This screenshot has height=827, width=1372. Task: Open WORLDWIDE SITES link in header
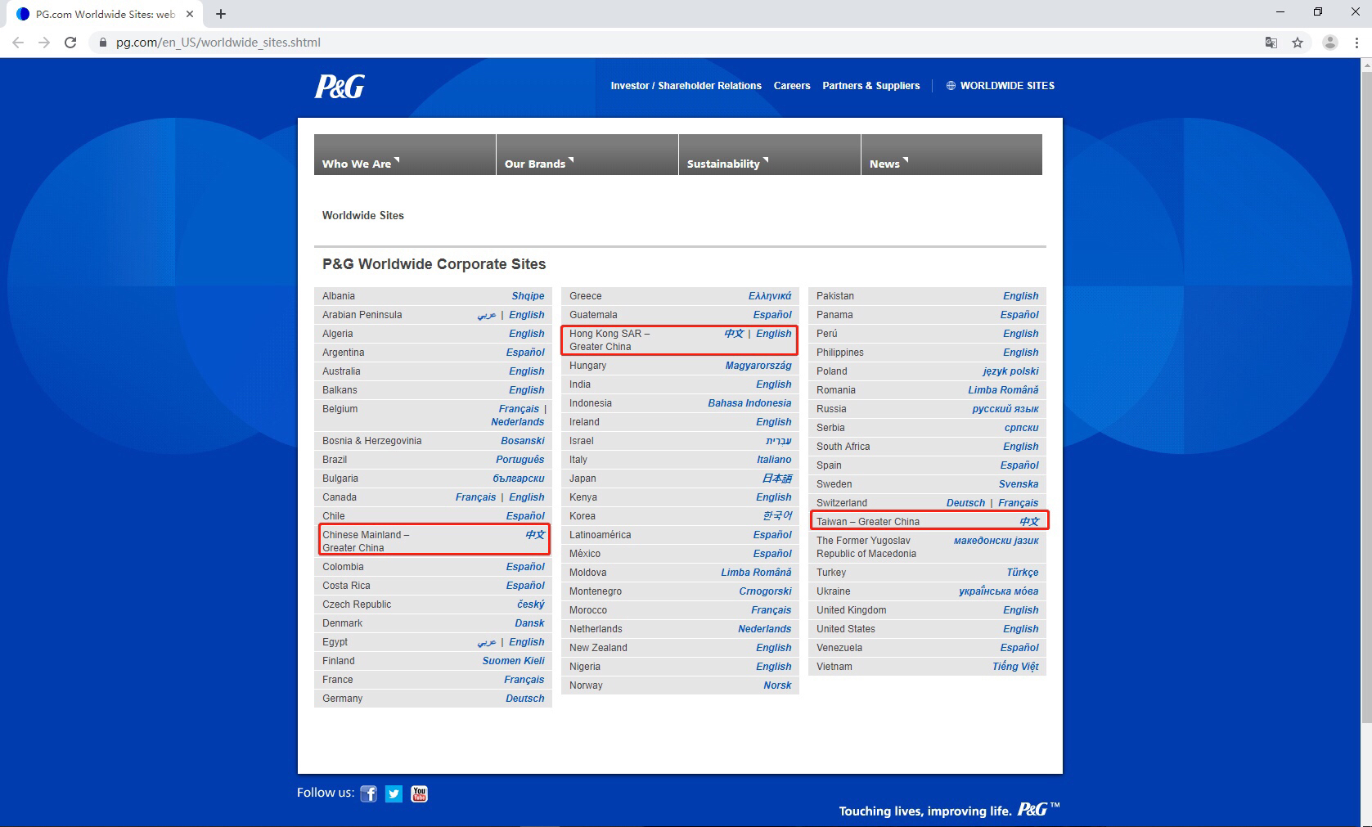tap(1001, 86)
